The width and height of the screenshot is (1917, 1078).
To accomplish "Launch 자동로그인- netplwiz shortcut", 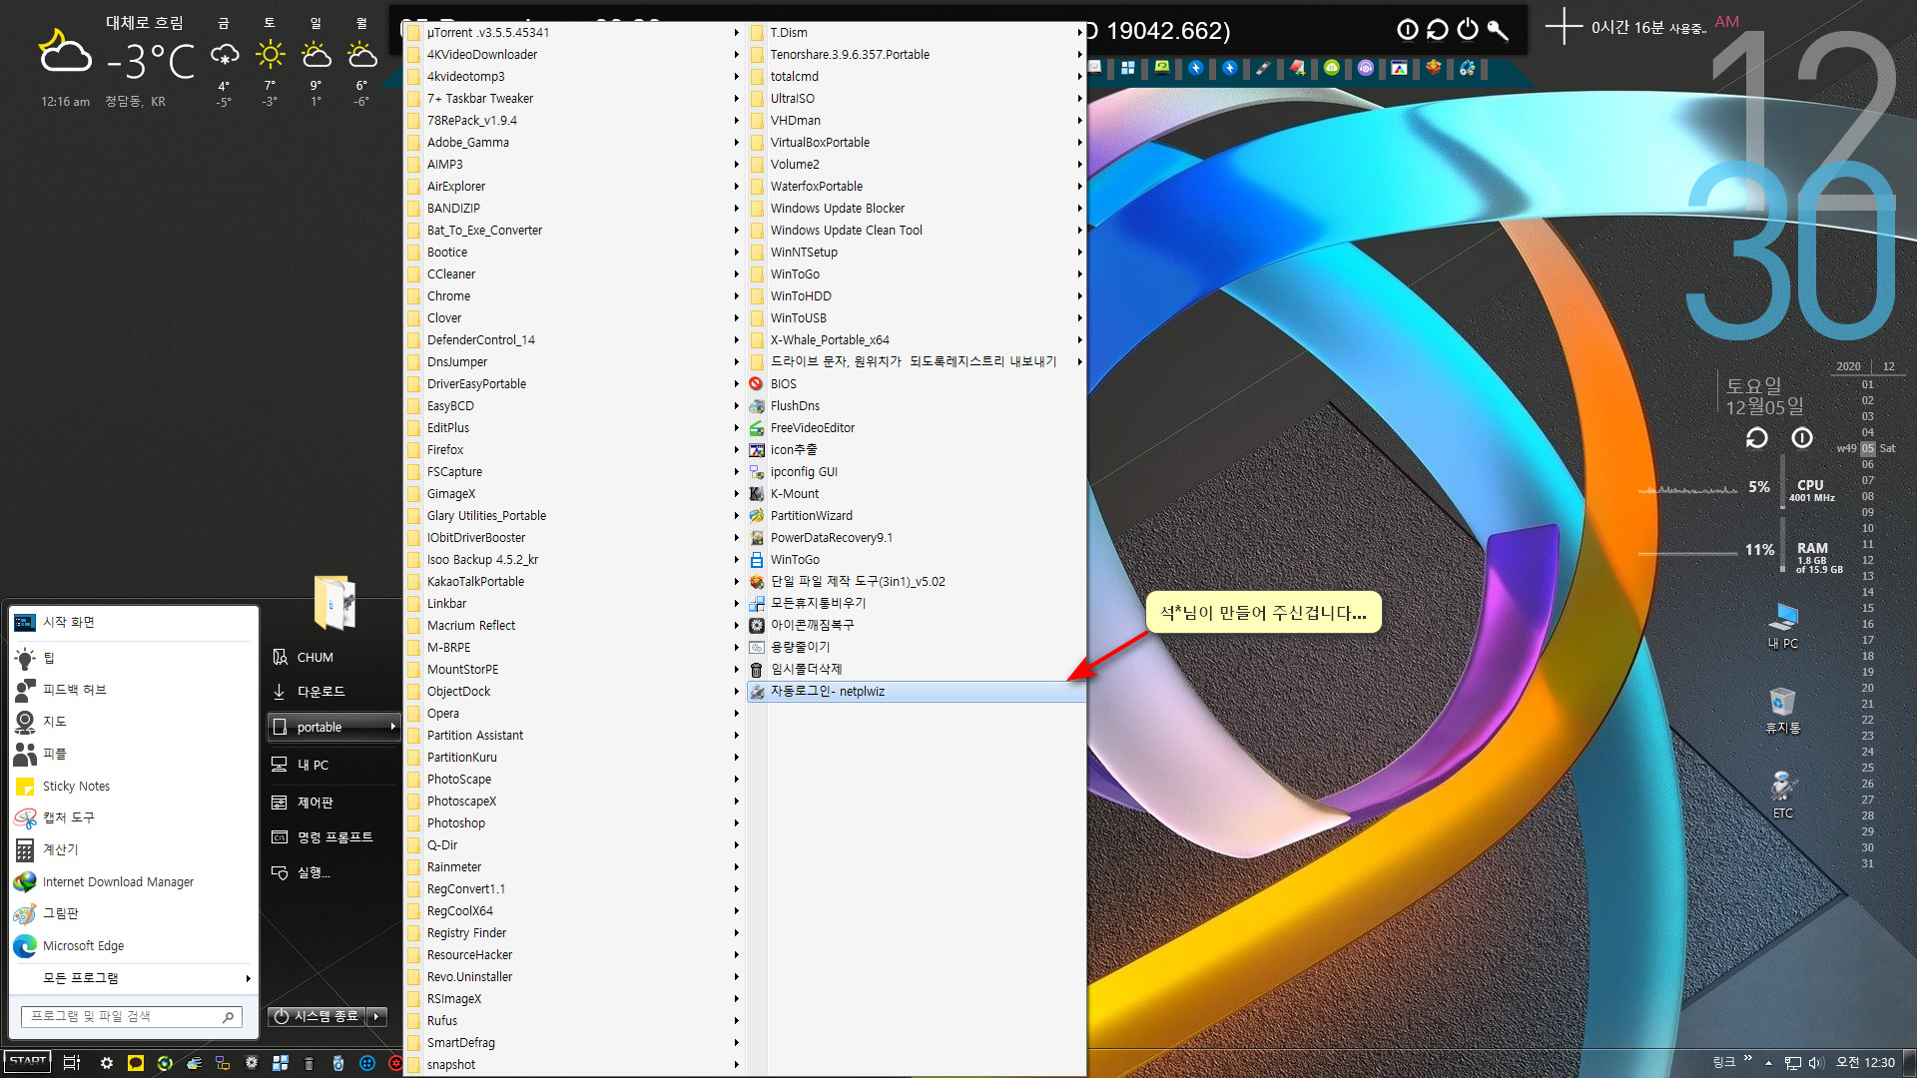I will point(917,692).
